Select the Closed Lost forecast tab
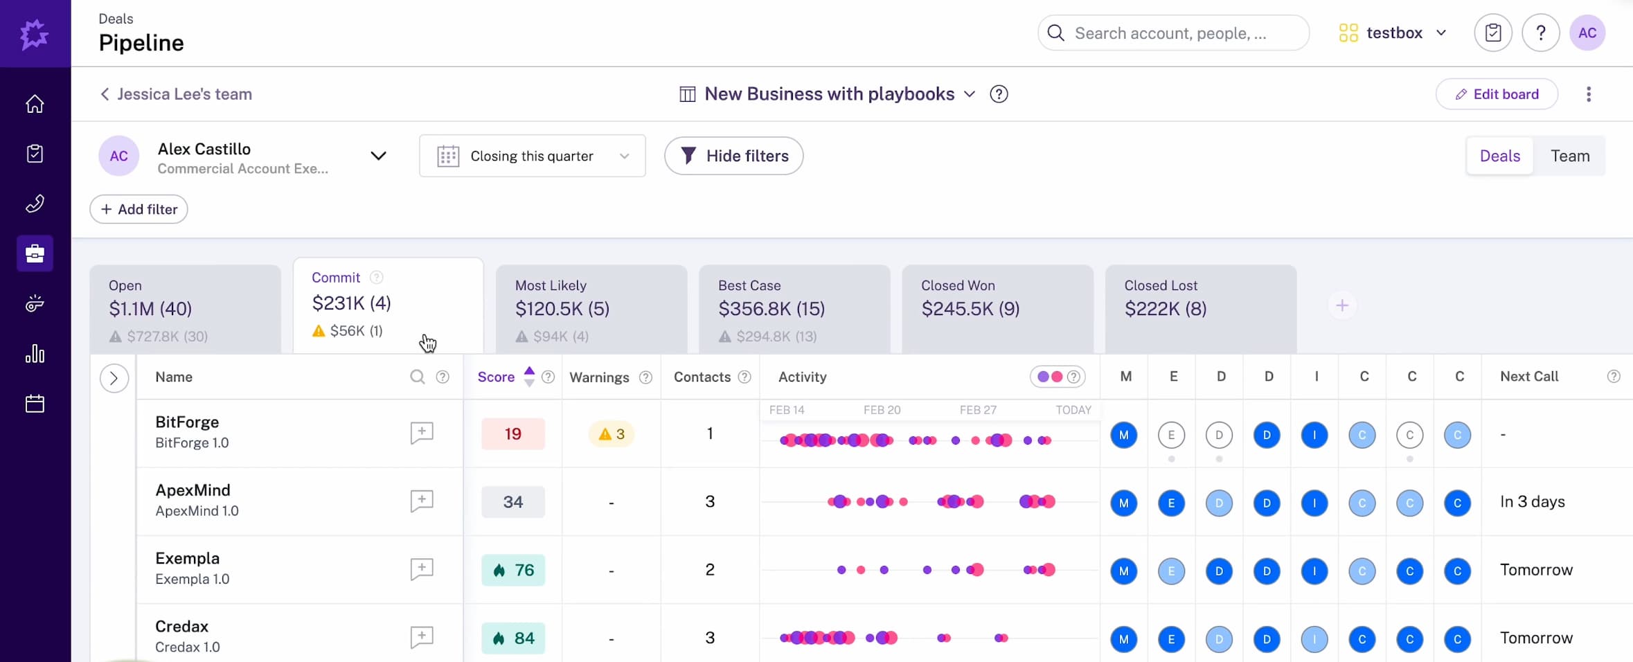This screenshot has height=662, width=1633. pos(1201,309)
